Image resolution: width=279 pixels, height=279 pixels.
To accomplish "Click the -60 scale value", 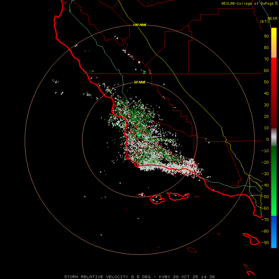I will pyautogui.click(x=265, y=208).
